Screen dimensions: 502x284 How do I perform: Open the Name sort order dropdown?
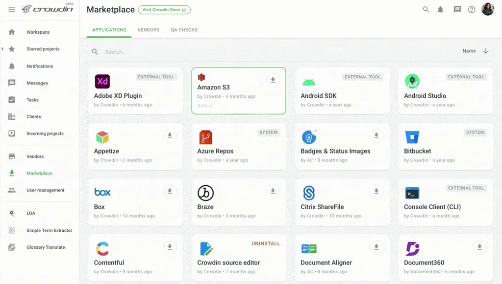(475, 50)
